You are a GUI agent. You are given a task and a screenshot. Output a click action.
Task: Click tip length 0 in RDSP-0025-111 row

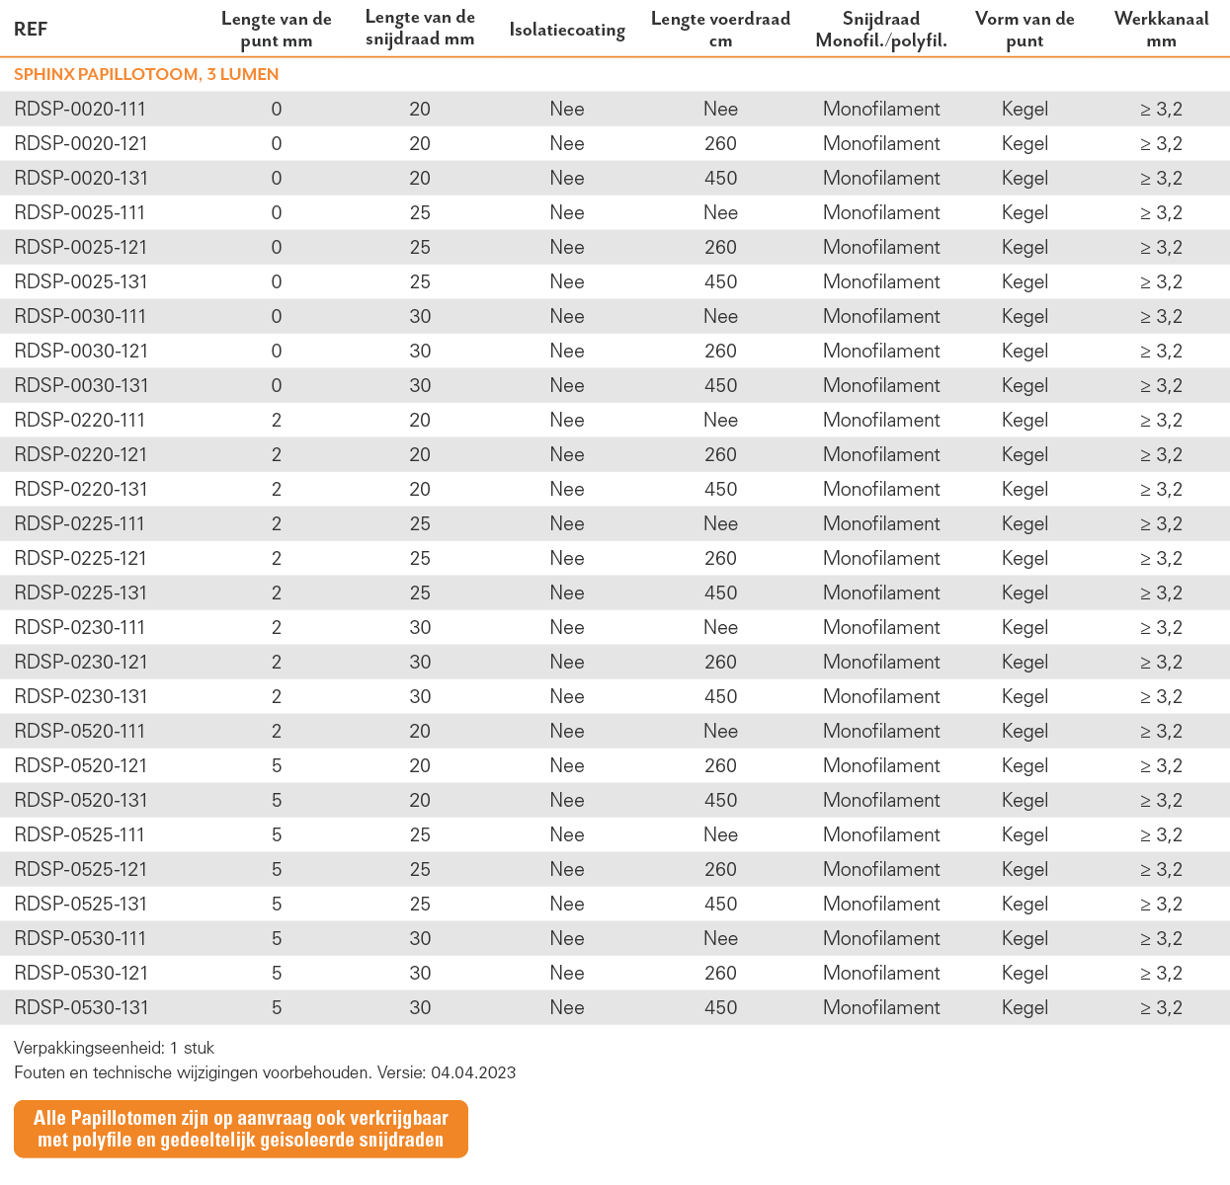pos(277,212)
